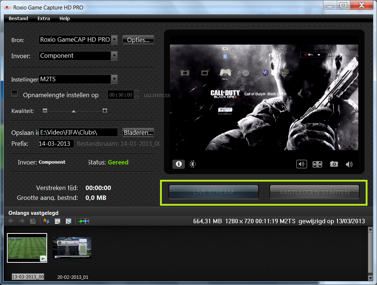Expand the Invoer Component dropdown

click(x=114, y=56)
